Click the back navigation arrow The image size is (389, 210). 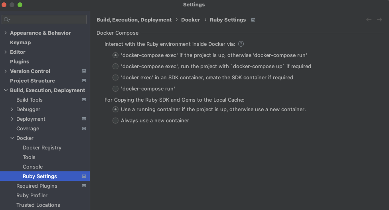pos(369,20)
